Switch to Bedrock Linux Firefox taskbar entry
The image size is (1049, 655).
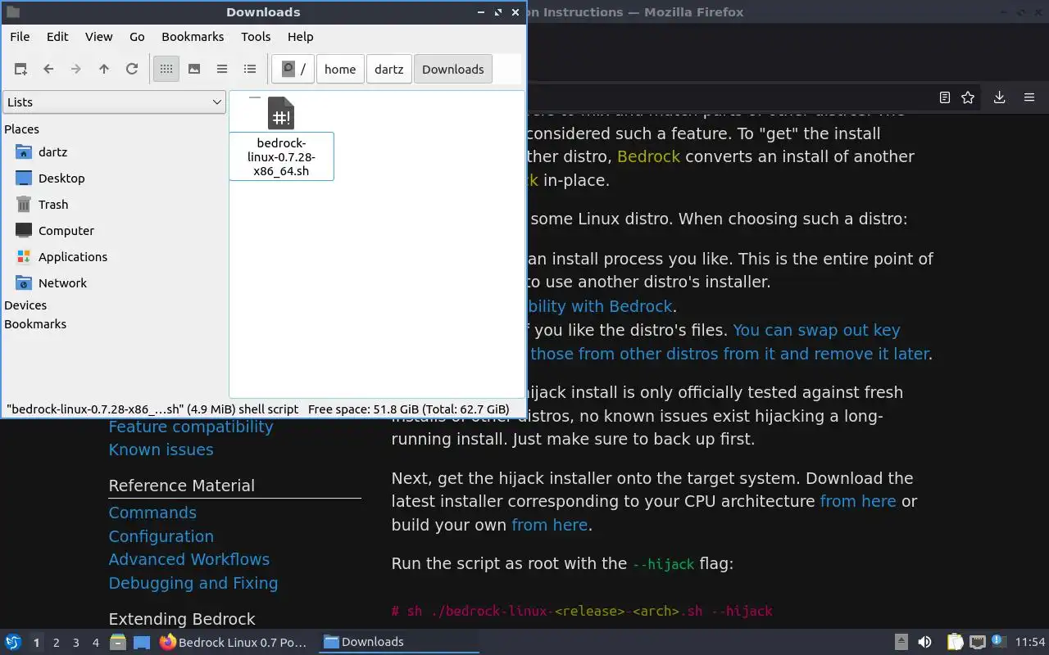click(234, 643)
